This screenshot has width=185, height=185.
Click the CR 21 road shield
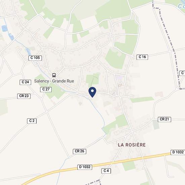click(x=164, y=119)
